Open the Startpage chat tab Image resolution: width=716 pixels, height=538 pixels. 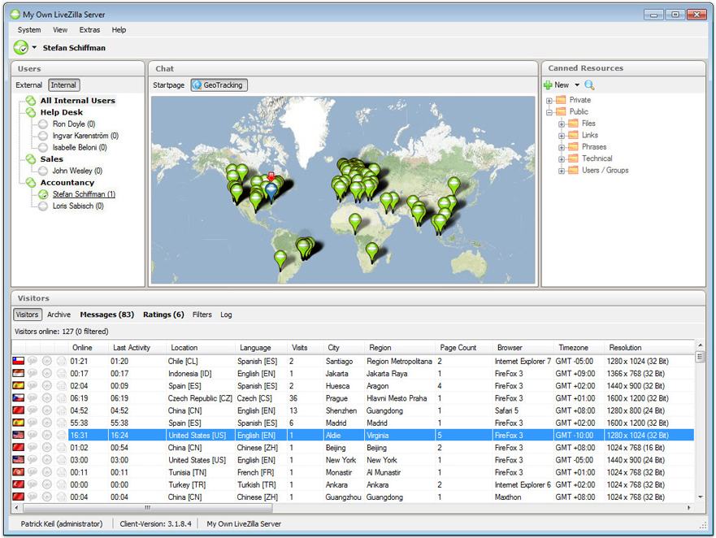(x=169, y=85)
